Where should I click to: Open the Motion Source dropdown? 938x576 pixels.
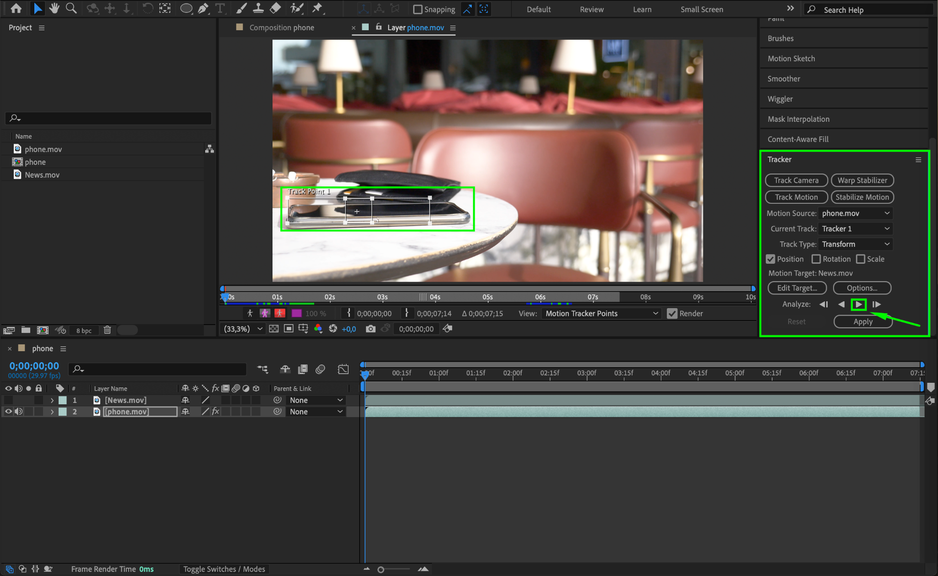click(855, 213)
